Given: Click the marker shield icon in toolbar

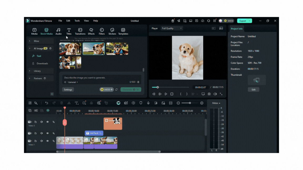Looking at the screenshot, I should tap(141, 103).
